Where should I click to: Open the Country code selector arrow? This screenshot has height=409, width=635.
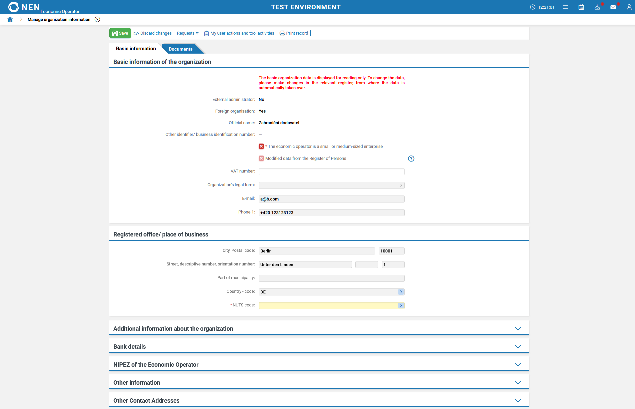point(401,292)
